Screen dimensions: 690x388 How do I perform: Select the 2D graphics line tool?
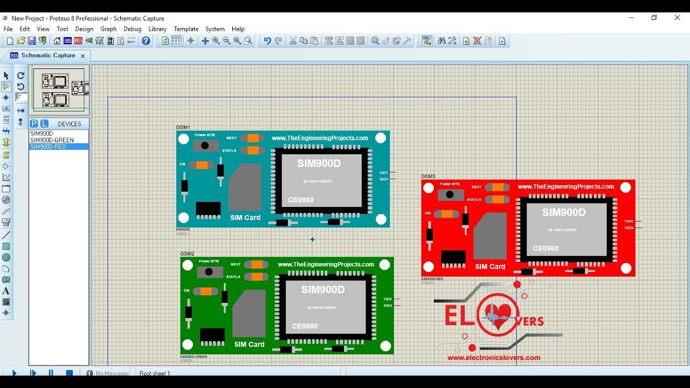[x=6, y=235]
